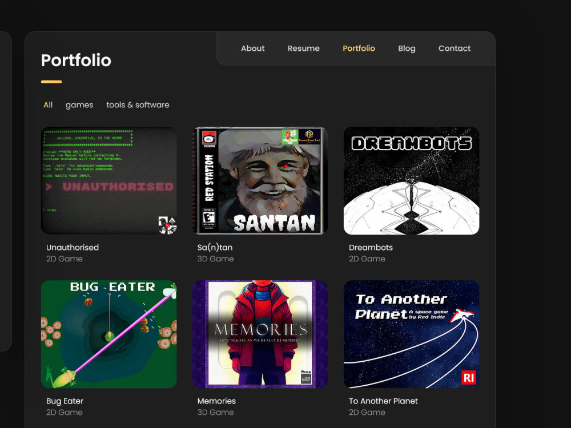The image size is (571, 428).
Task: Open the Blog nav link
Action: (407, 49)
